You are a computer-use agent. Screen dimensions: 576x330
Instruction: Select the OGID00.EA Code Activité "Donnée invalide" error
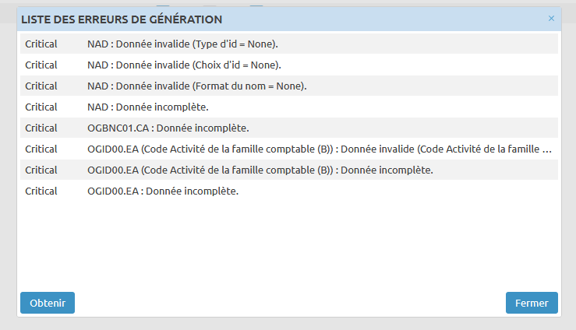(320, 149)
